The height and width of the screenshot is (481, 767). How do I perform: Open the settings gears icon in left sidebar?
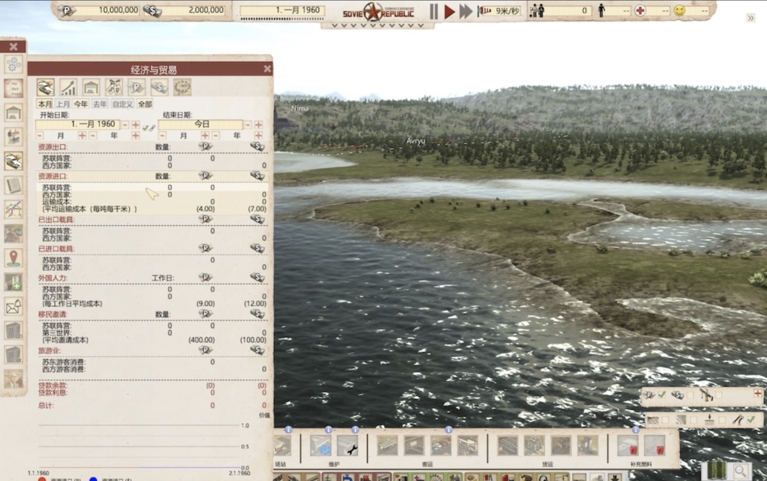tap(13, 64)
